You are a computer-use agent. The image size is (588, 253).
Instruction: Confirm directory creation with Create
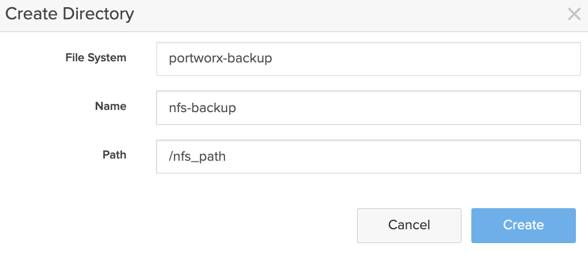click(x=523, y=225)
